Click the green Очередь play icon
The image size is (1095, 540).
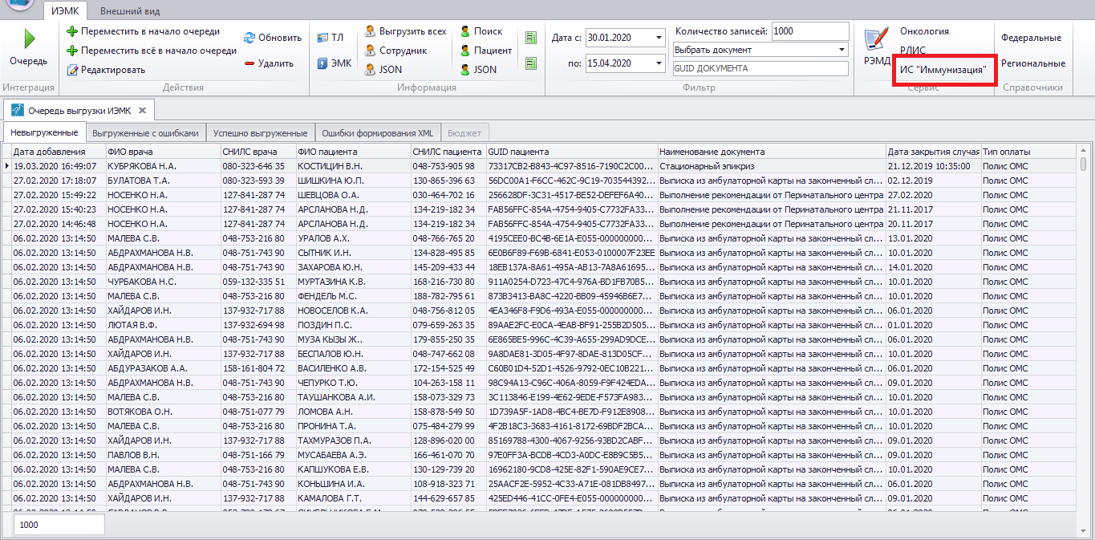(x=29, y=40)
